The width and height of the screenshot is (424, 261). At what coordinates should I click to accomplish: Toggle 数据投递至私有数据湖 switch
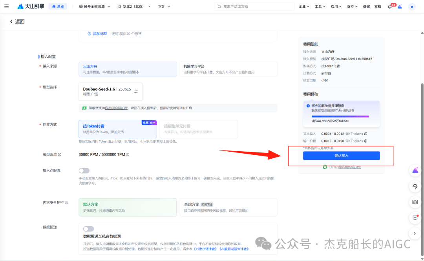click(88, 229)
